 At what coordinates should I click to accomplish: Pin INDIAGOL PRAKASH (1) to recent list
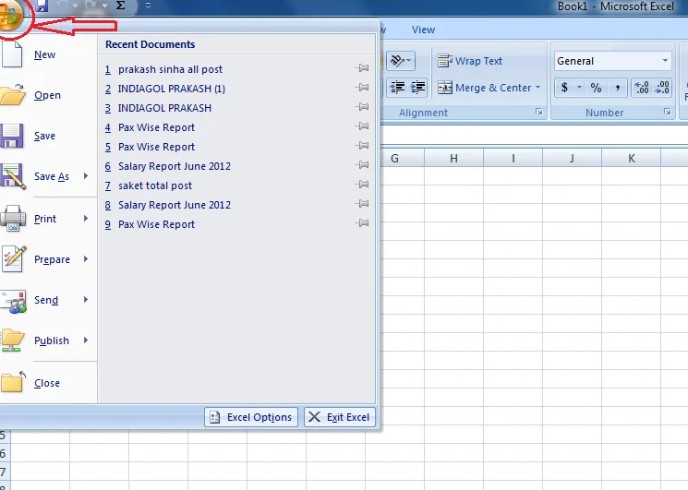click(x=362, y=88)
